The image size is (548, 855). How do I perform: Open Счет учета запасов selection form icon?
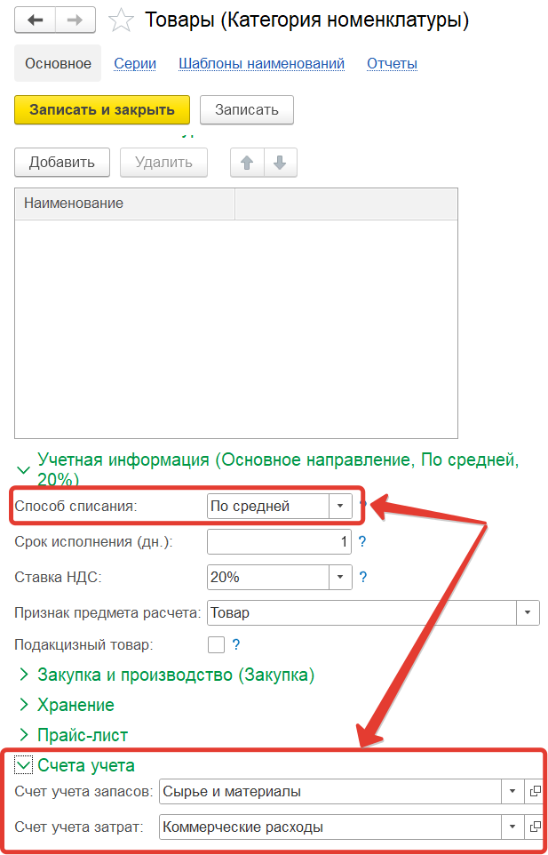(x=534, y=791)
